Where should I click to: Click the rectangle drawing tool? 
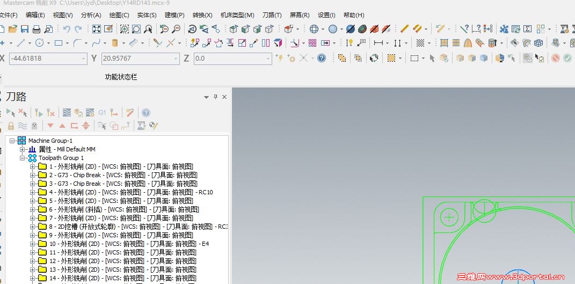tap(59, 43)
